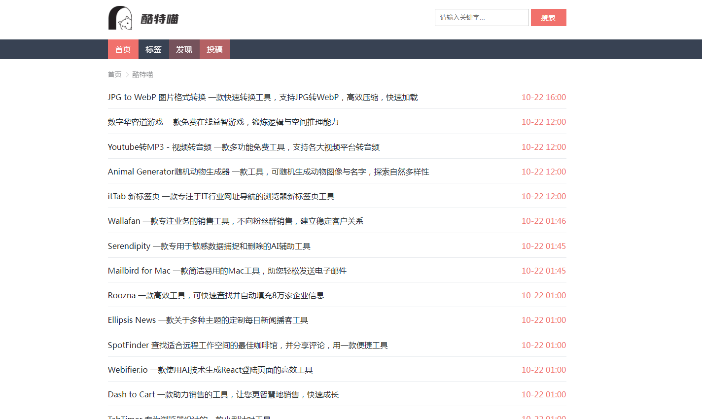Image resolution: width=702 pixels, height=419 pixels.
Task: Focus the keyword search input field
Action: tap(482, 17)
